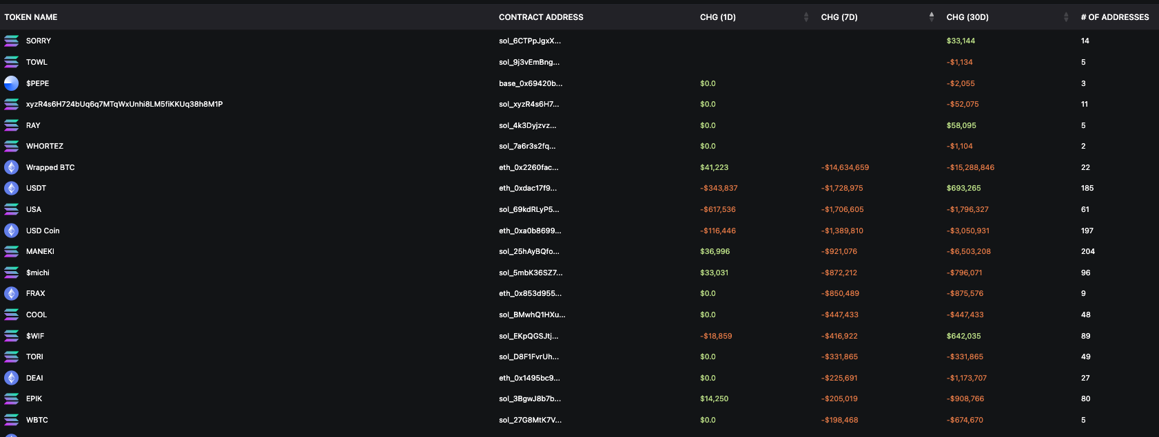Click the $642,035 30D change value

click(963, 336)
